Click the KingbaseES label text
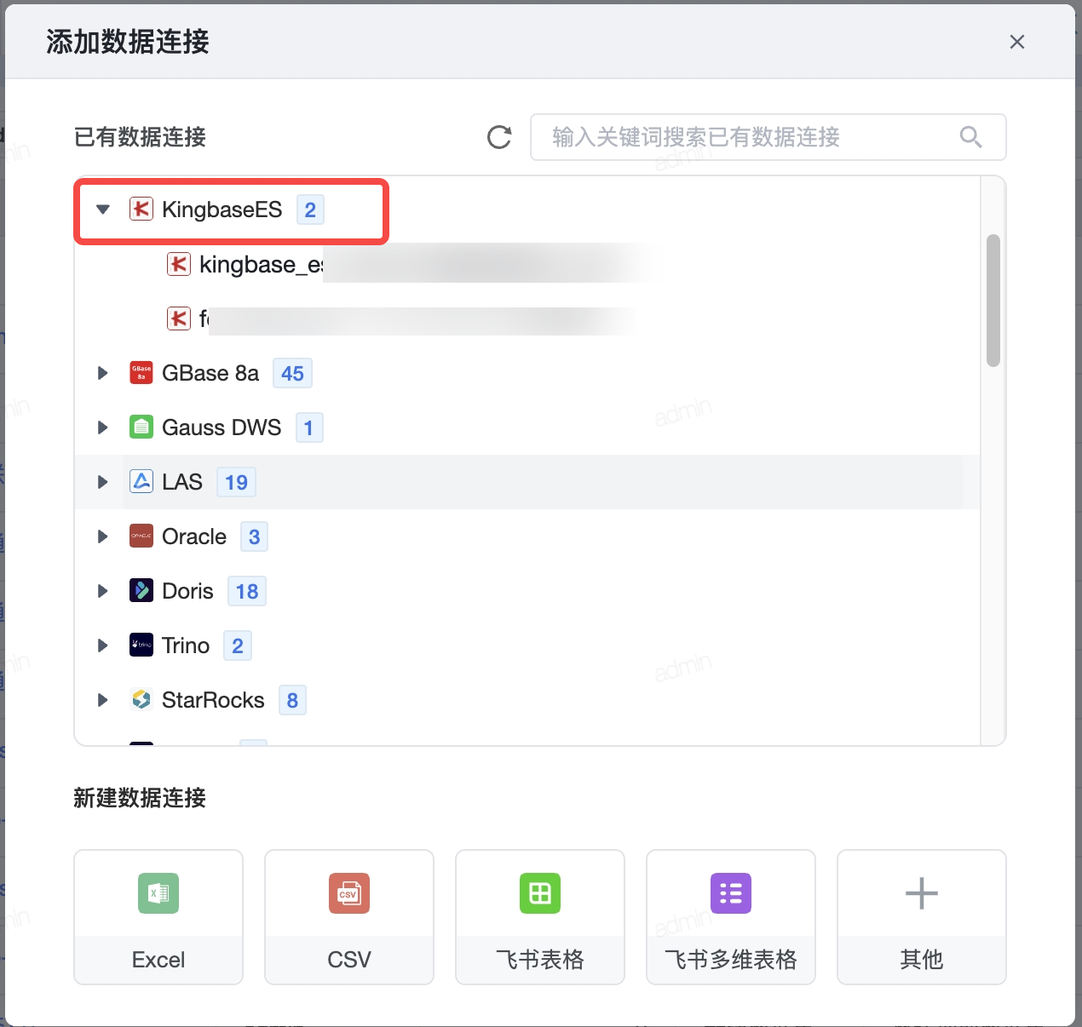The height and width of the screenshot is (1027, 1082). tap(222, 209)
